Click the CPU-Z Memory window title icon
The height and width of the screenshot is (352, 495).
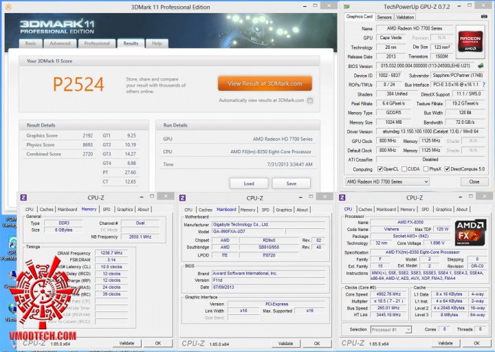click(23, 197)
